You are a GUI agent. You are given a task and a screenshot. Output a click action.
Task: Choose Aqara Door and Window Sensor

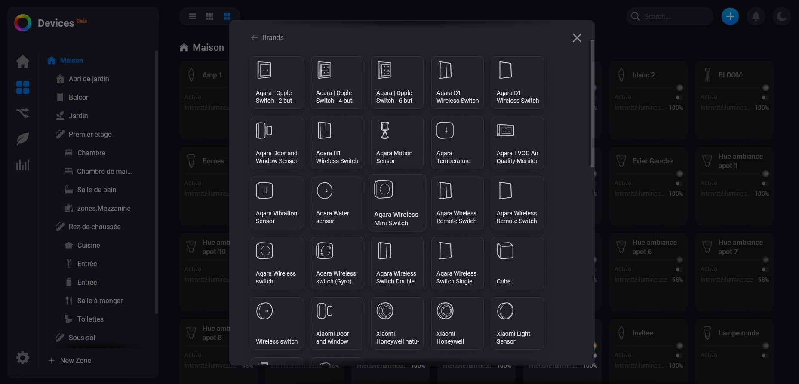click(x=277, y=143)
